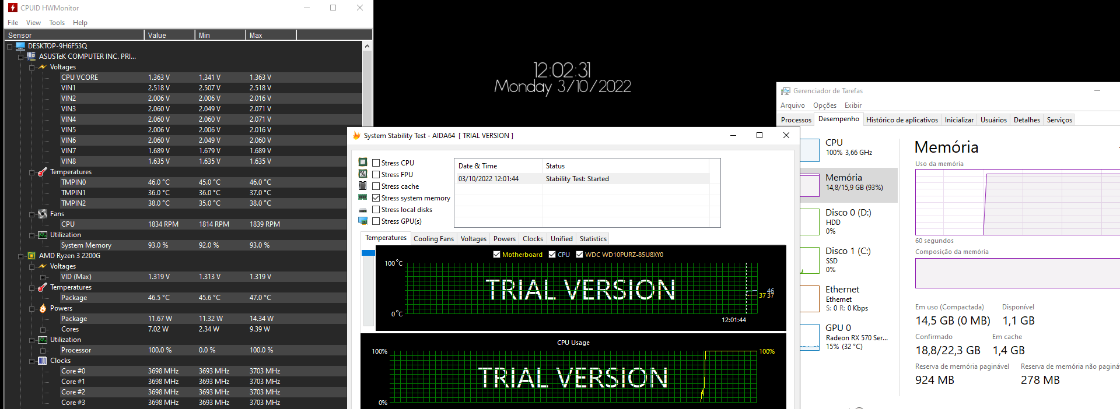Image resolution: width=1120 pixels, height=409 pixels.
Task: Toggle the WDC WD10PURZ-85U8XY0 graph checkbox
Action: [x=579, y=255]
